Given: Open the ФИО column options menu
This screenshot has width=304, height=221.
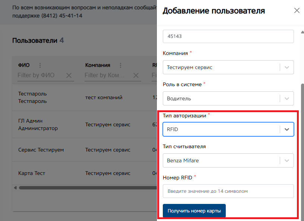Looking at the screenshot, I should [x=40, y=65].
